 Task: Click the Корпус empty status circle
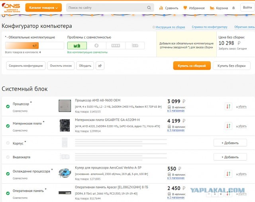coord(8,143)
